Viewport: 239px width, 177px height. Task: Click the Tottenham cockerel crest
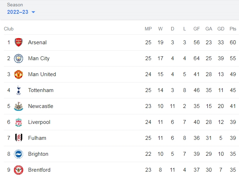tap(18, 90)
